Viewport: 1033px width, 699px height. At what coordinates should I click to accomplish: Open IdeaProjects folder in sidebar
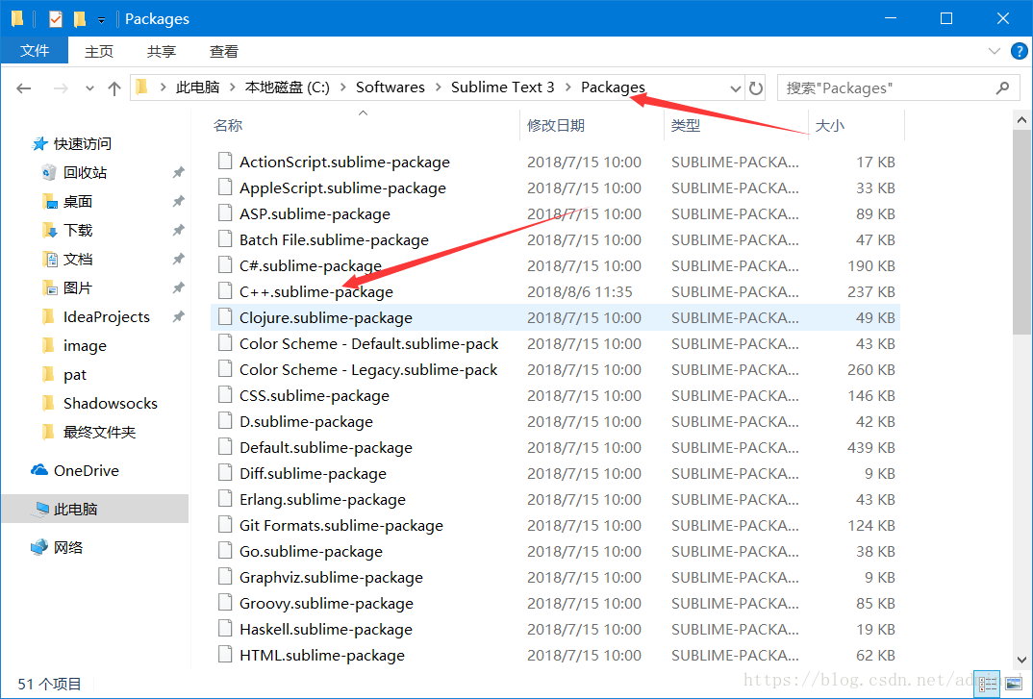point(106,317)
